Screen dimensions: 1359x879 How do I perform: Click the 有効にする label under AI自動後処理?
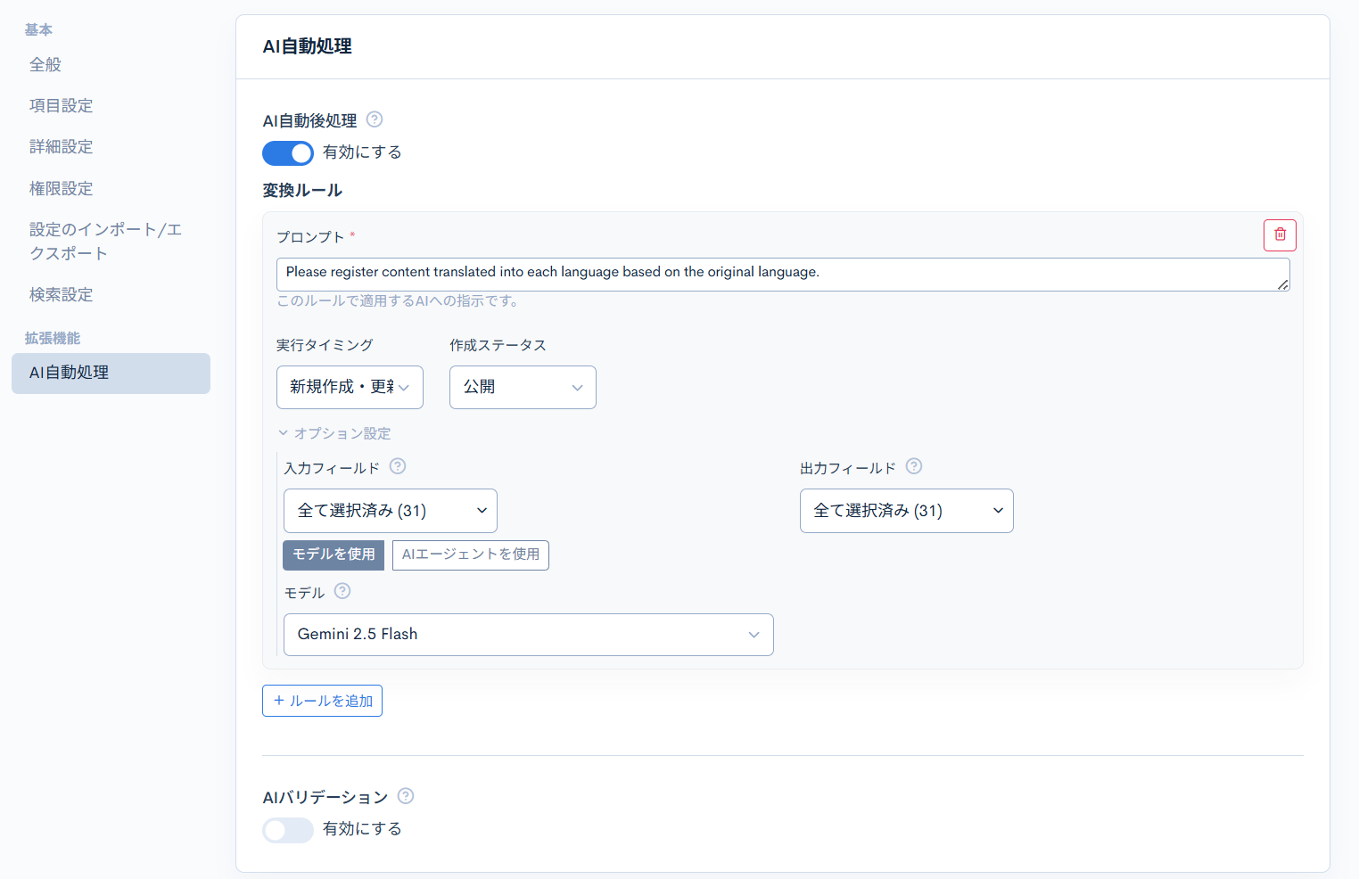pos(362,152)
